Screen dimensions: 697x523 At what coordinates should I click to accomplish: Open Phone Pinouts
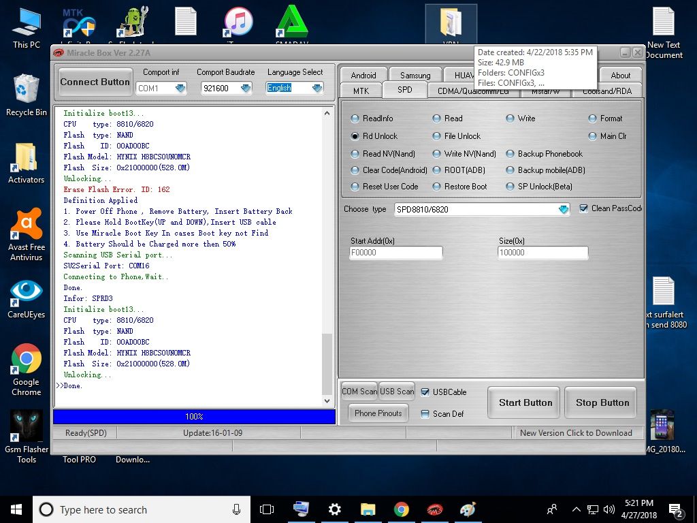(x=378, y=413)
